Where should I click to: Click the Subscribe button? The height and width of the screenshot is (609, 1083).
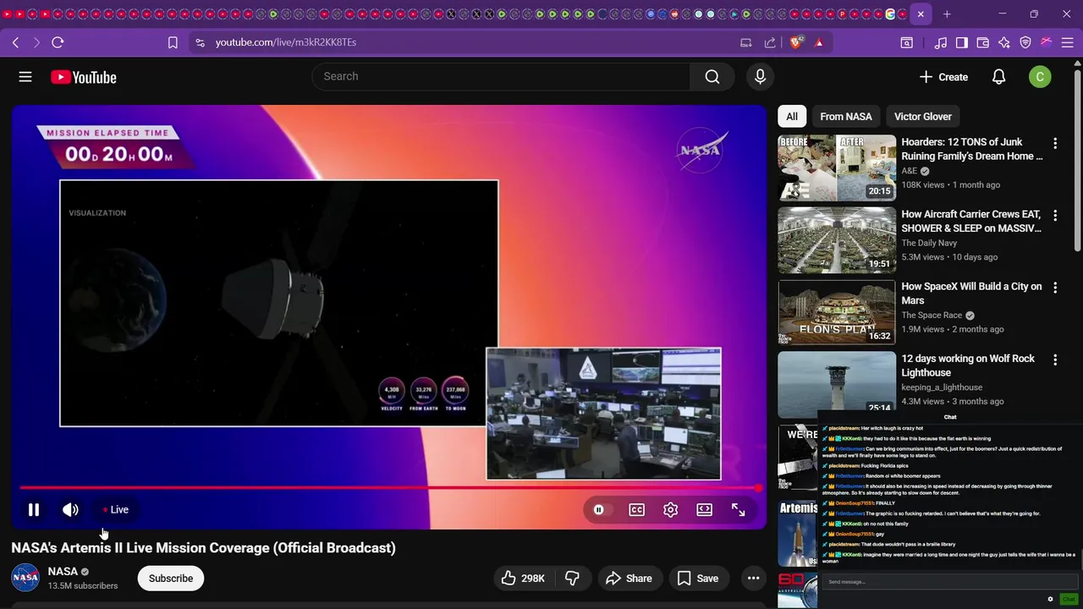[x=171, y=579]
